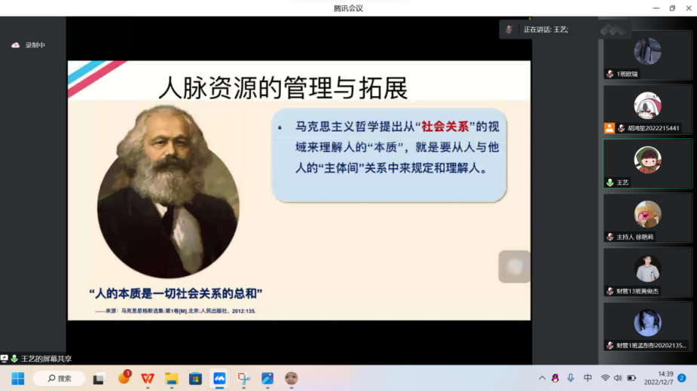
Task: Open File Explorer from the taskbar
Action: [x=171, y=378]
